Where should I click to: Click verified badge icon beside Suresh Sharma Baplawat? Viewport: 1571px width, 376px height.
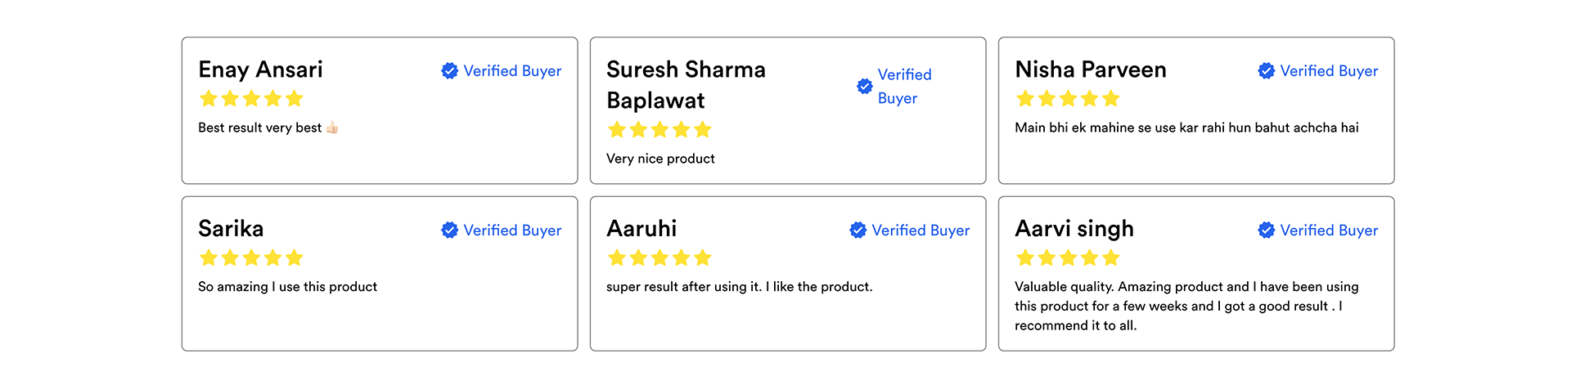(864, 86)
